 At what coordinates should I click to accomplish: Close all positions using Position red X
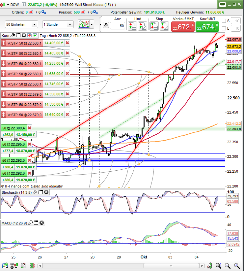pos(83,12)
